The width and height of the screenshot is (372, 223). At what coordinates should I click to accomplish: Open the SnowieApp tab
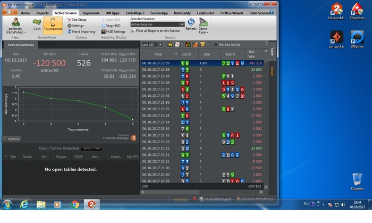[x=159, y=13]
